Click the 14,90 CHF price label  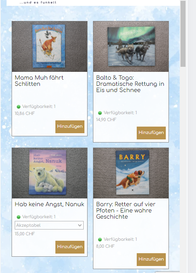pyautogui.click(x=106, y=120)
